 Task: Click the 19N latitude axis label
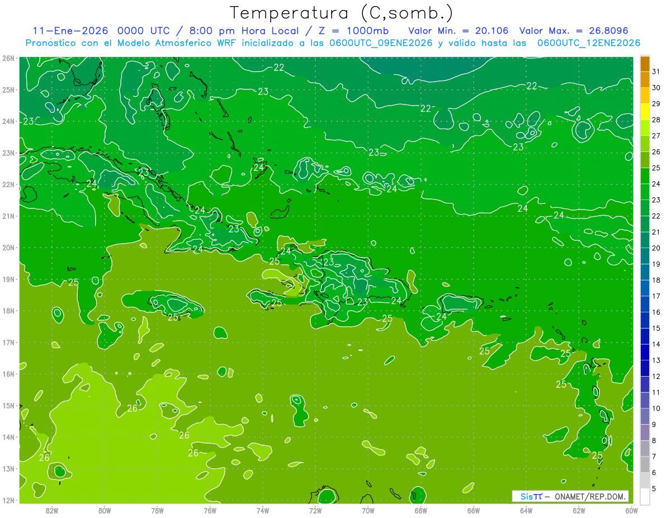[8, 279]
